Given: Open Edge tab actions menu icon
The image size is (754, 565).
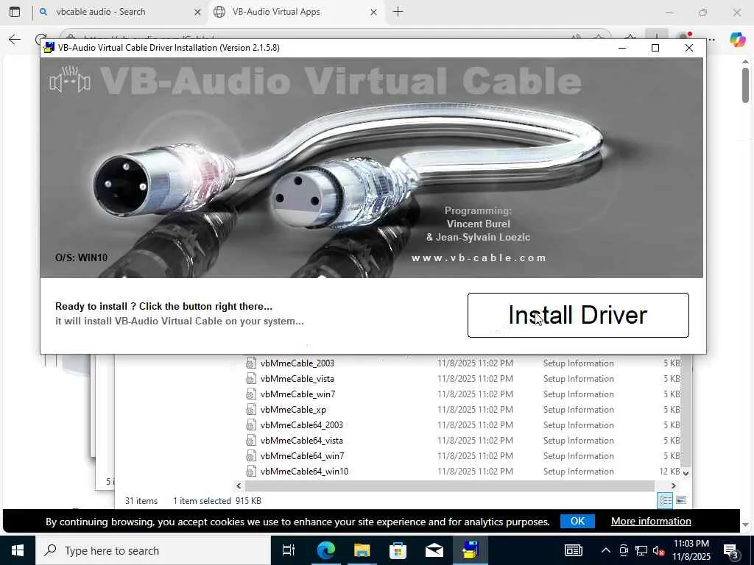Looking at the screenshot, I should (x=15, y=12).
